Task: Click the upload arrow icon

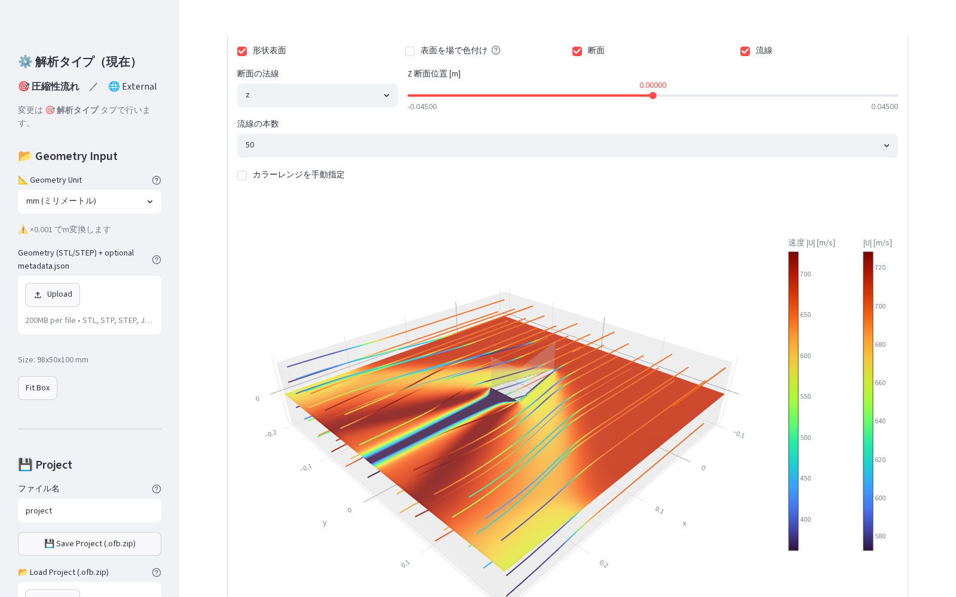Action: 38,295
